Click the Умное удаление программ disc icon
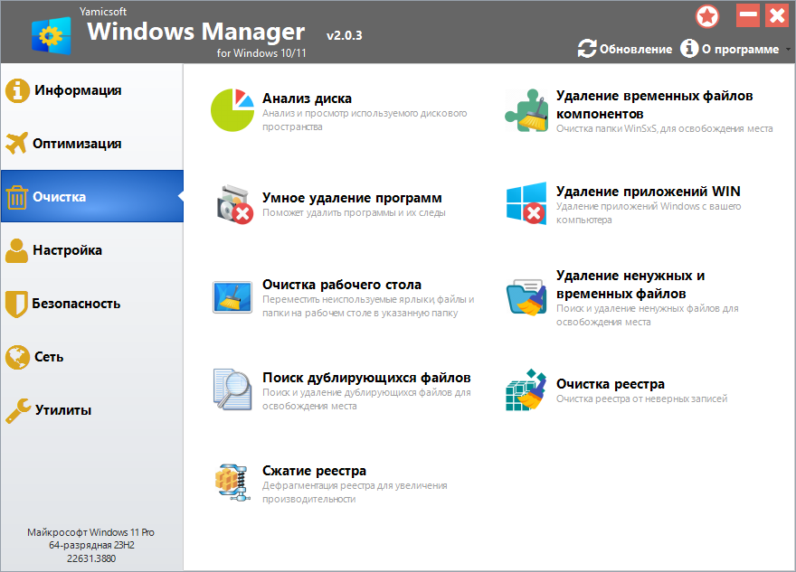796x572 pixels. (234, 204)
